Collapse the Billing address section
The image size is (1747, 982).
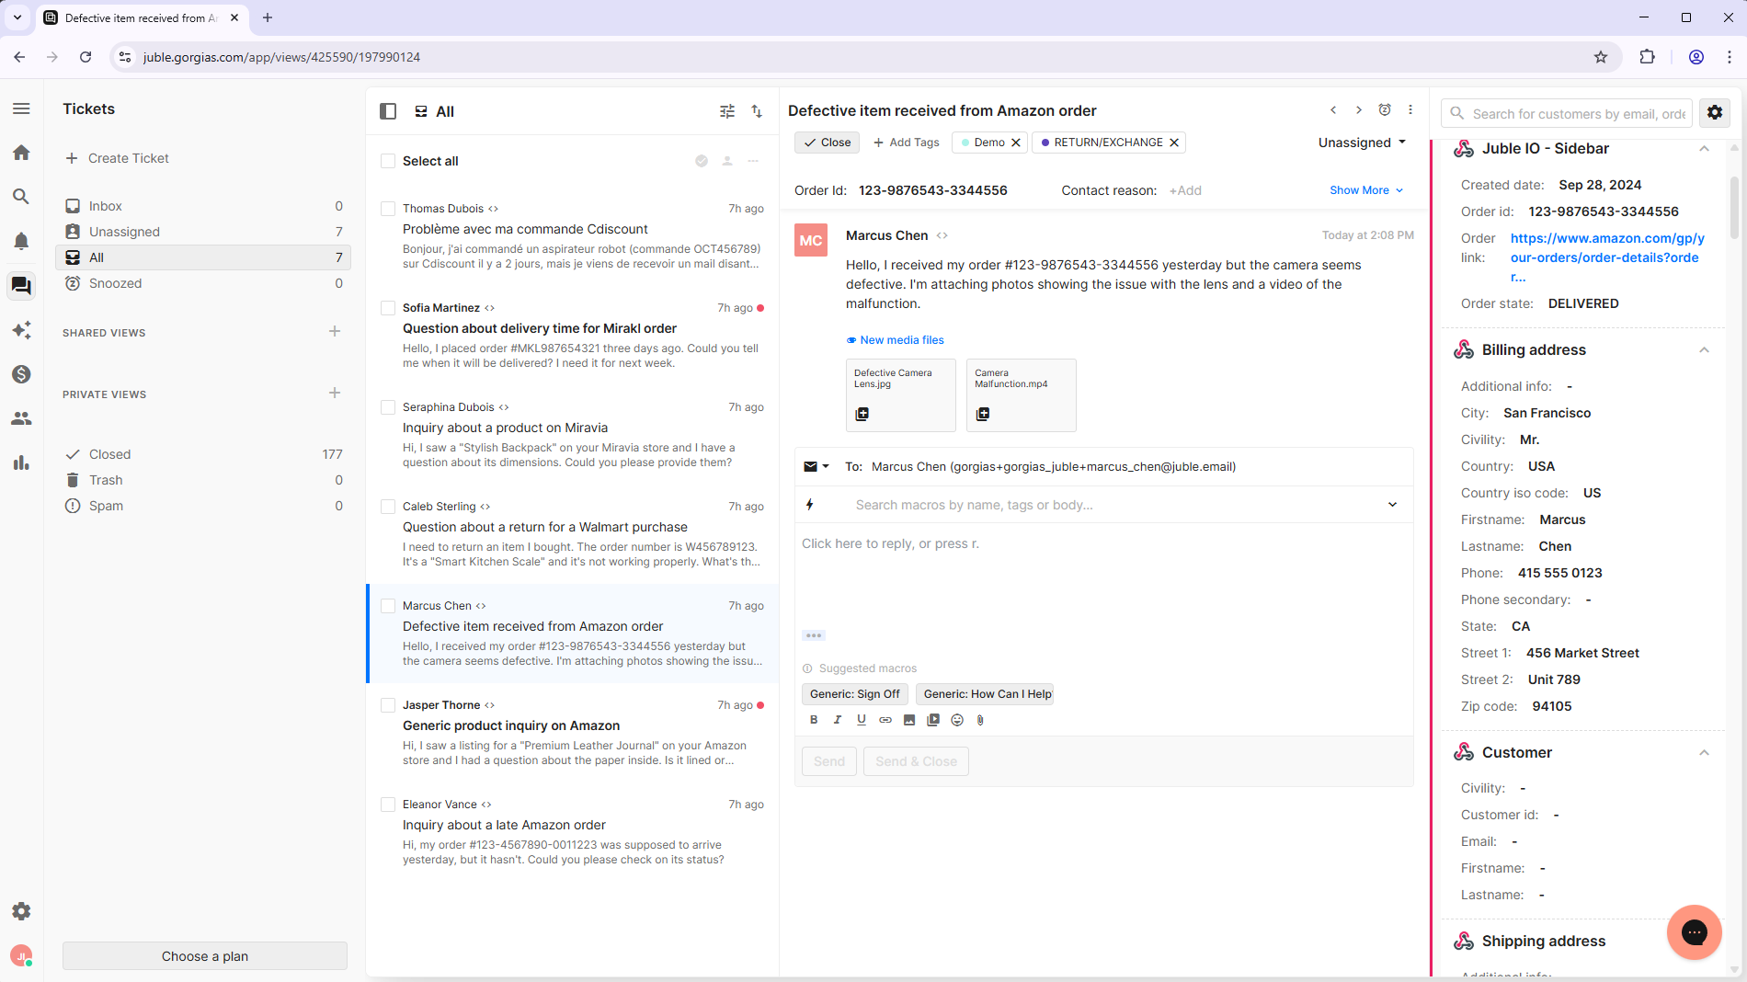click(x=1704, y=350)
